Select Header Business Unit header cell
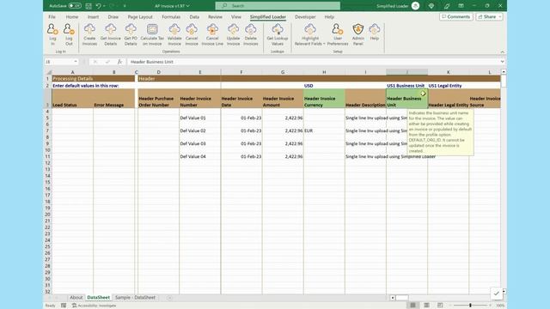Viewport: 550px width, 309px height. point(406,99)
